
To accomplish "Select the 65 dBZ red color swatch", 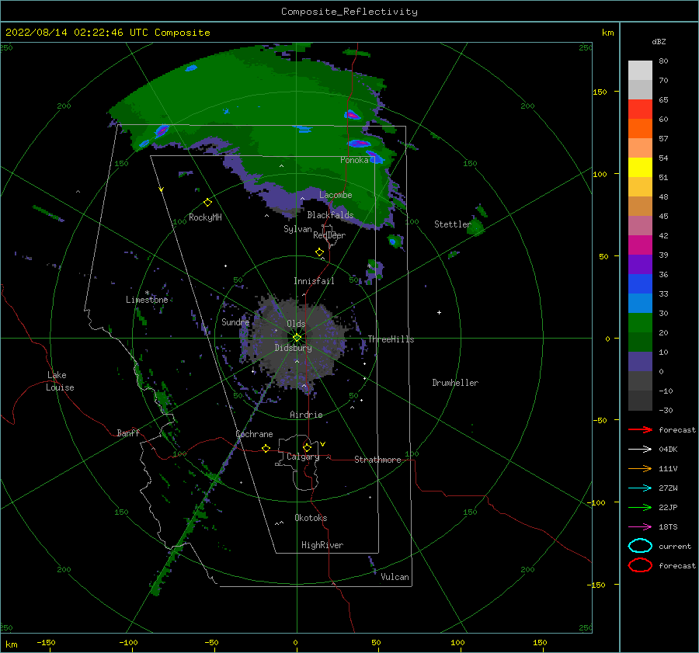I will [x=640, y=109].
